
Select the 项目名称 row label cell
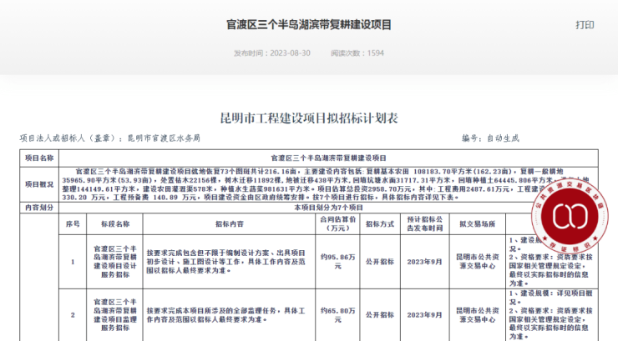(38, 156)
